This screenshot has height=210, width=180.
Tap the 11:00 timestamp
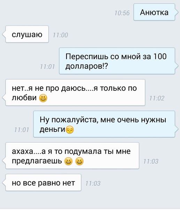click(61, 35)
